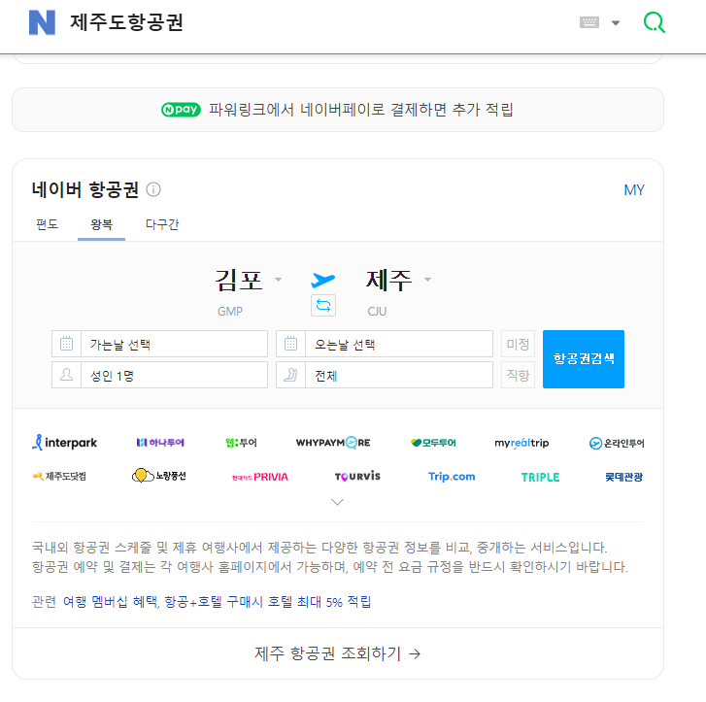The width and height of the screenshot is (706, 702).
Task: Open the TOURVIS partner logo
Action: click(357, 476)
